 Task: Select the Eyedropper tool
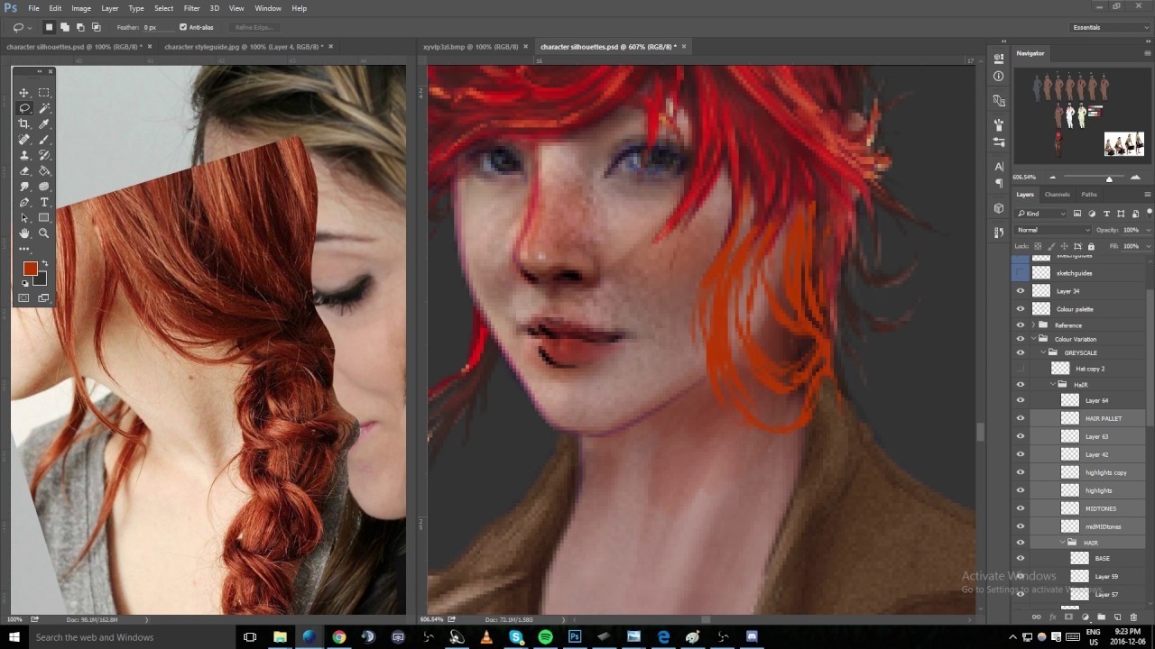tap(43, 123)
